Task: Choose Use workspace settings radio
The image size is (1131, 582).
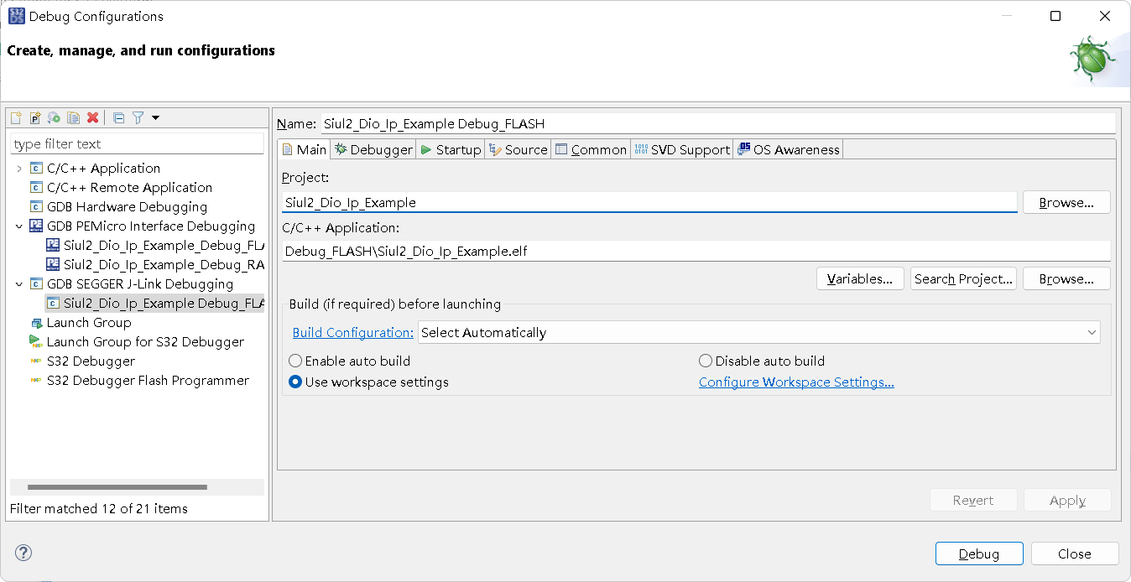Action: pyautogui.click(x=295, y=382)
